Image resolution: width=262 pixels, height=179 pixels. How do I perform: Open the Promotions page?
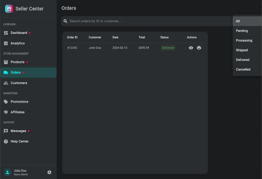(x=19, y=102)
